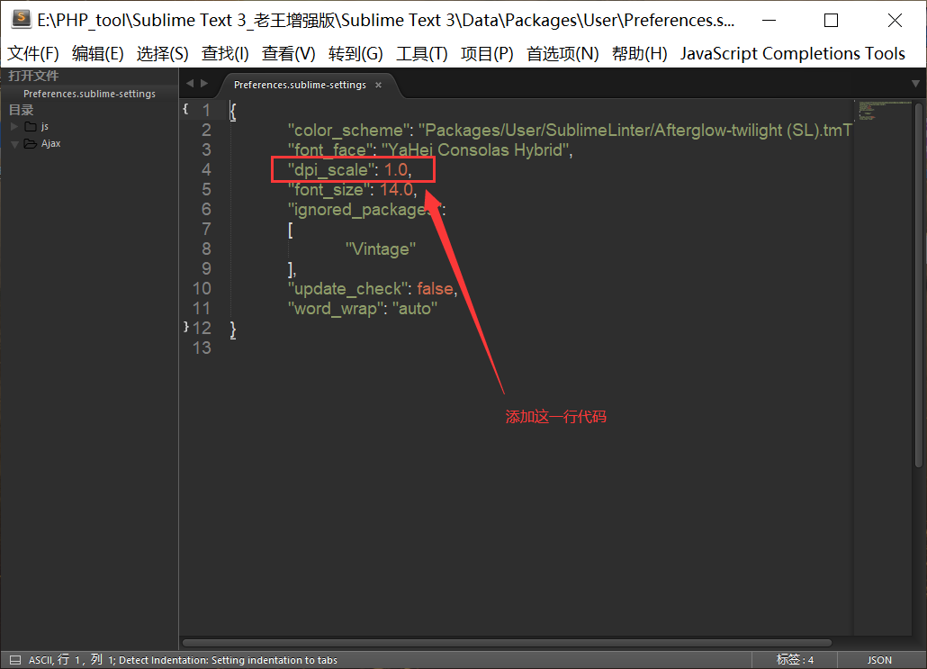
Task: Open the 转到(G) menu
Action: 355,54
